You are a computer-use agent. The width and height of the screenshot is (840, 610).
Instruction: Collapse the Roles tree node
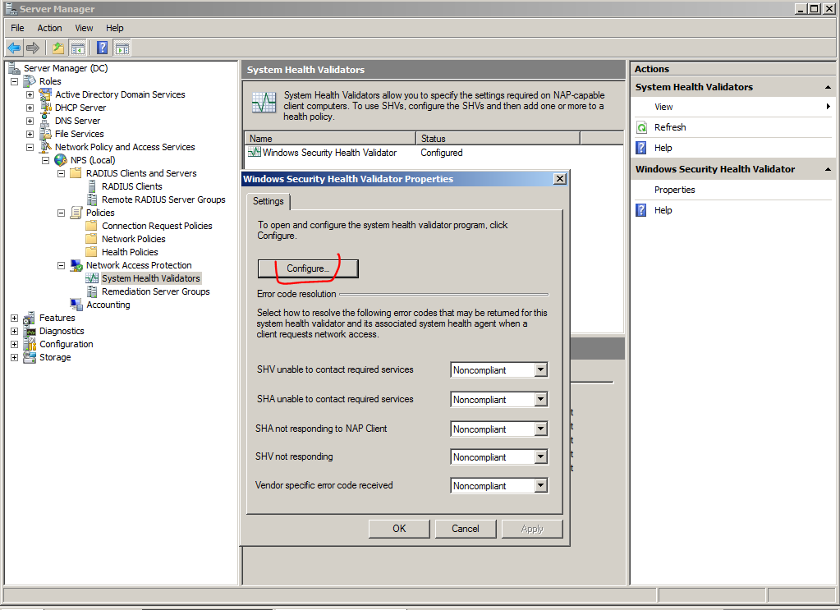pos(15,81)
